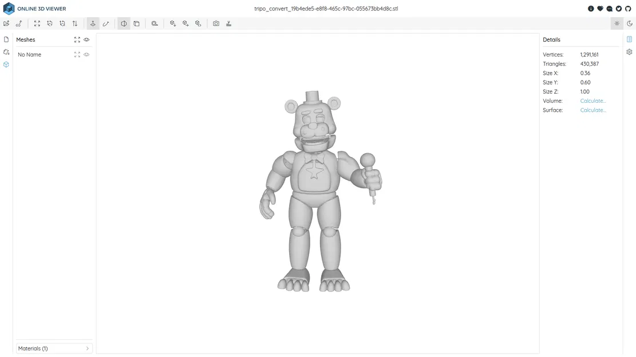The image size is (636, 357).
Task: Expand the Materials (1) section
Action: point(53,348)
